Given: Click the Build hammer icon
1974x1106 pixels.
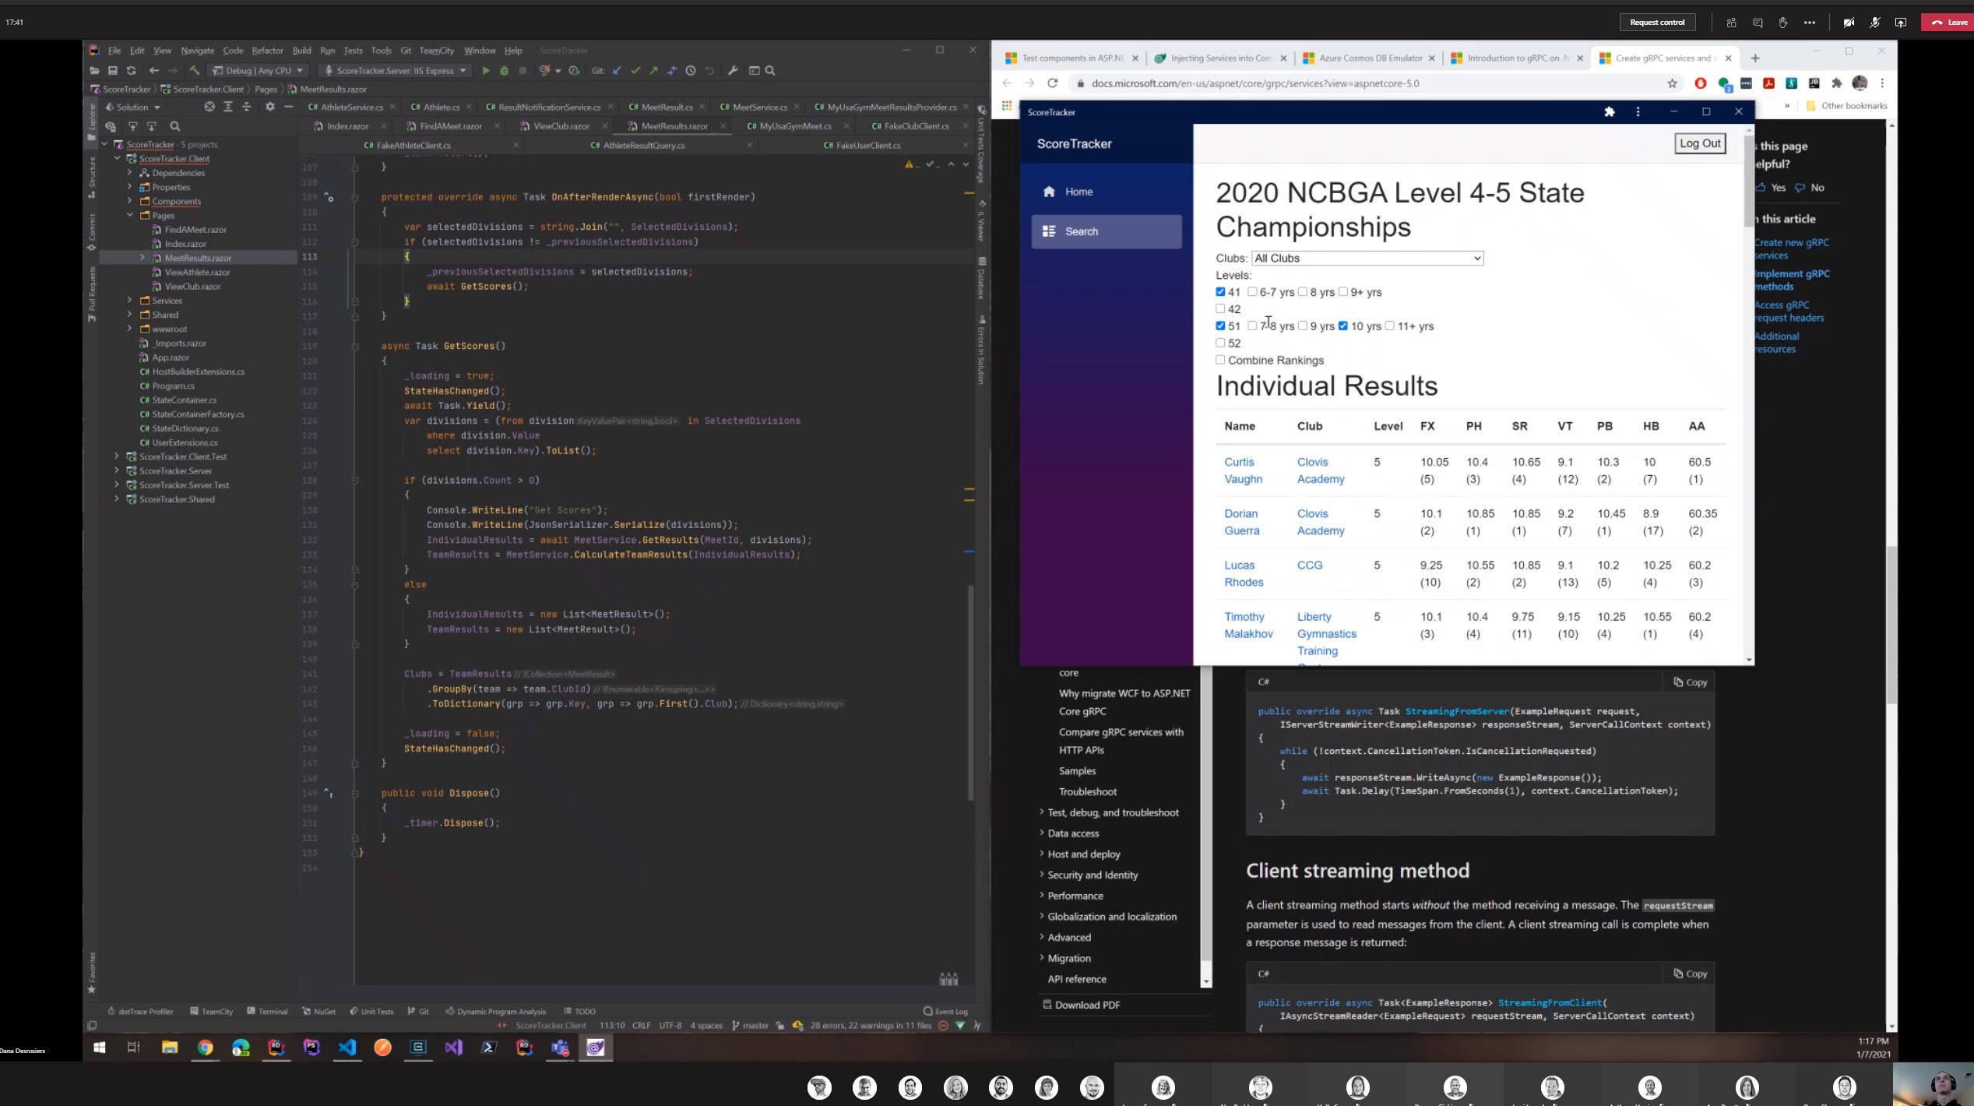Looking at the screenshot, I should 195,71.
